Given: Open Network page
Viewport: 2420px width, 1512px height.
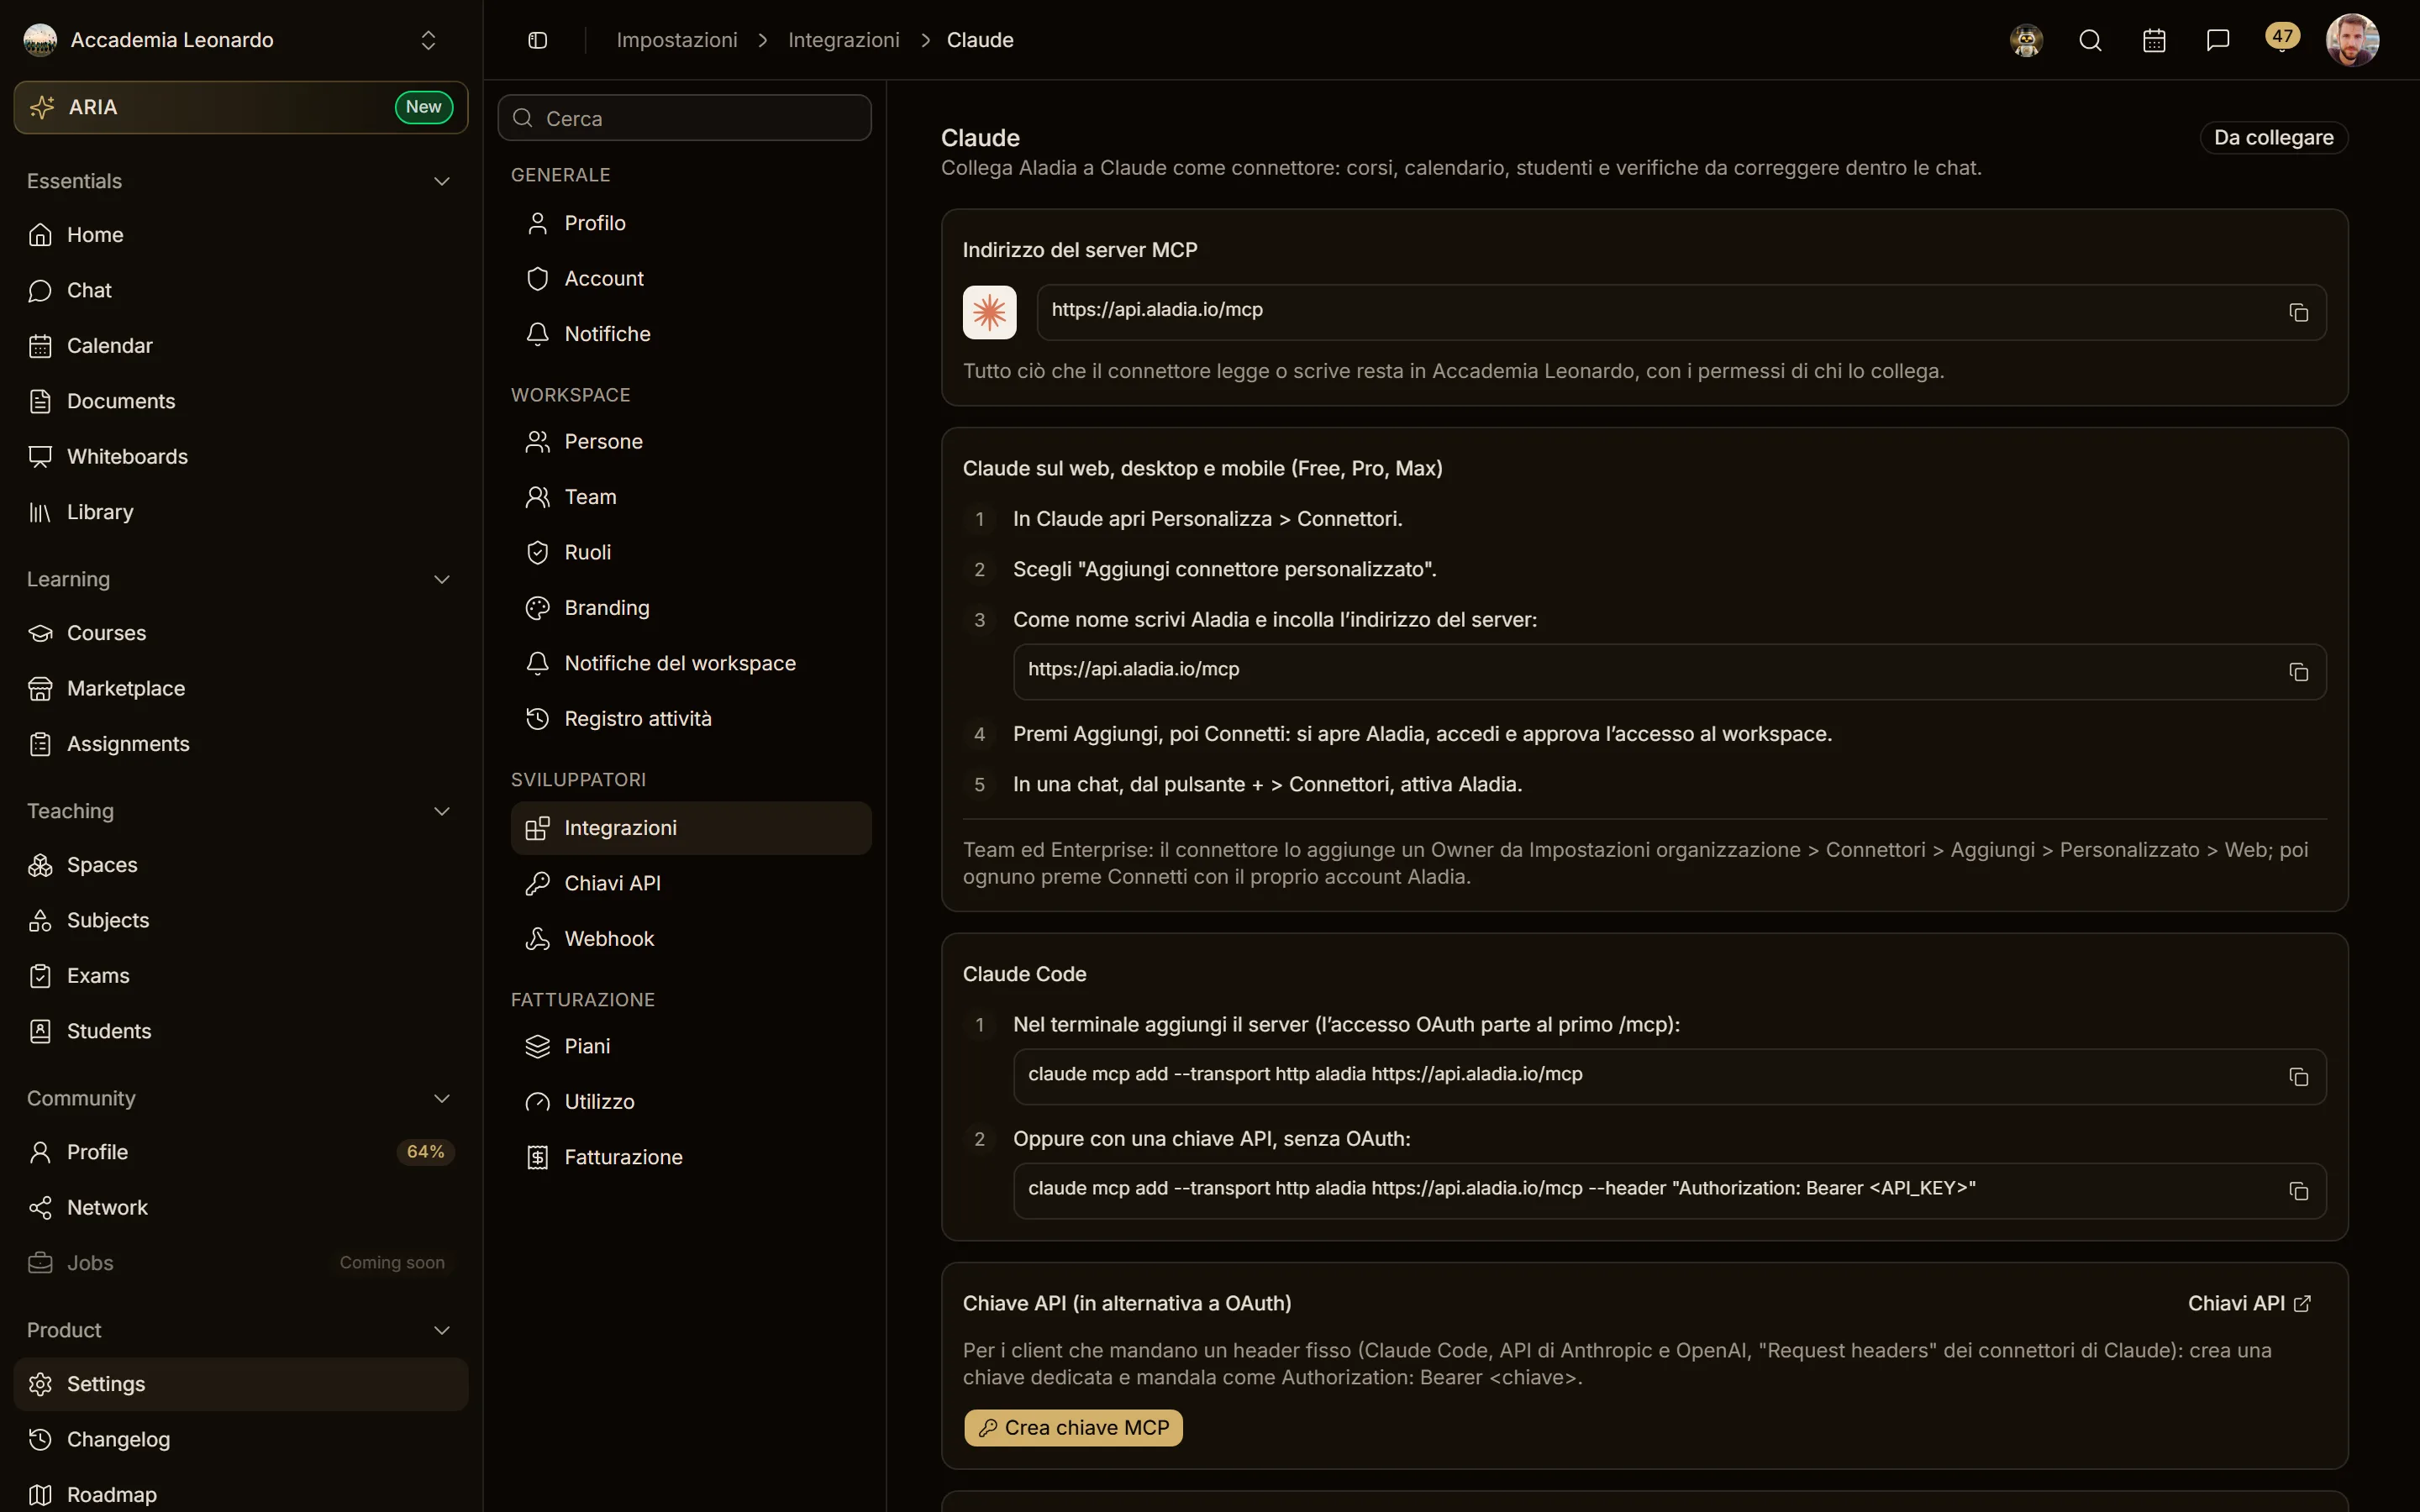Looking at the screenshot, I should [241, 1208].
